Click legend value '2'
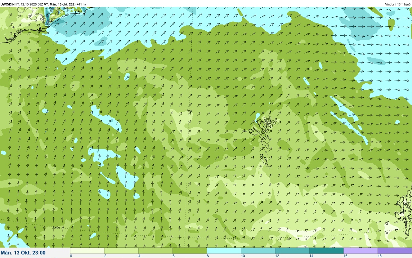 [105, 256]
